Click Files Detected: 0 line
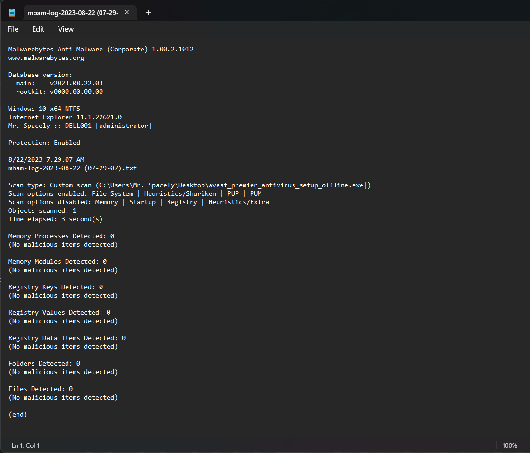Screen dimensions: 530x453 point(41,389)
